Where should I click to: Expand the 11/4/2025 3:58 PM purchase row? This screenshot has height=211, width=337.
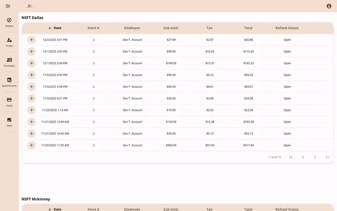pyautogui.click(x=31, y=87)
